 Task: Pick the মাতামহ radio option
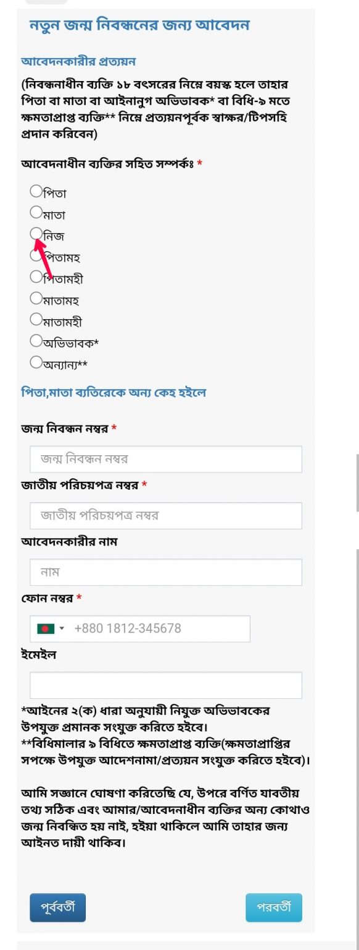36,298
